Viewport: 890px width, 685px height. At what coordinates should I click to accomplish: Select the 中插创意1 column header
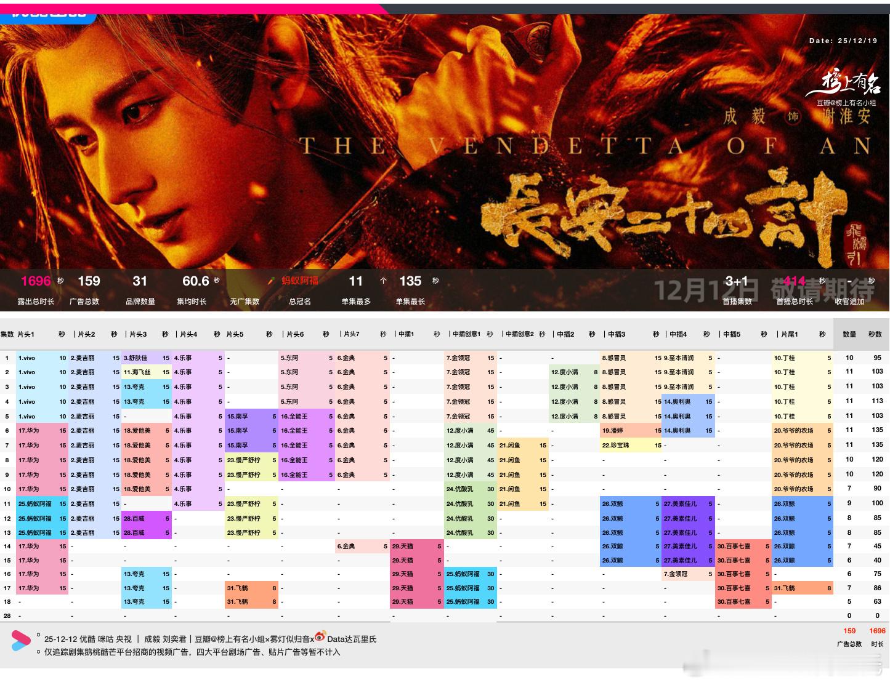(x=466, y=334)
